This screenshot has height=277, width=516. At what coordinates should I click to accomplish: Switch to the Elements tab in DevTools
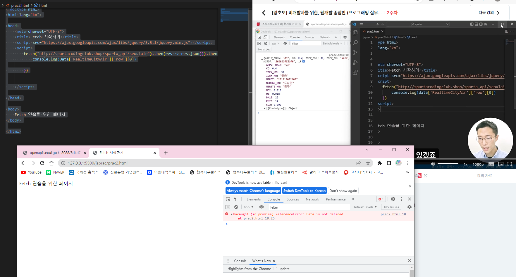point(254,199)
